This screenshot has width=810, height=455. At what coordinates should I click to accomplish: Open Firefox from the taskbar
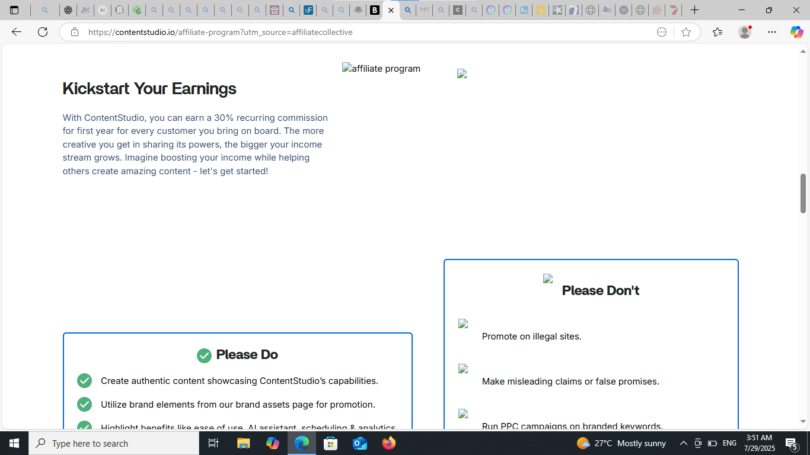389,443
